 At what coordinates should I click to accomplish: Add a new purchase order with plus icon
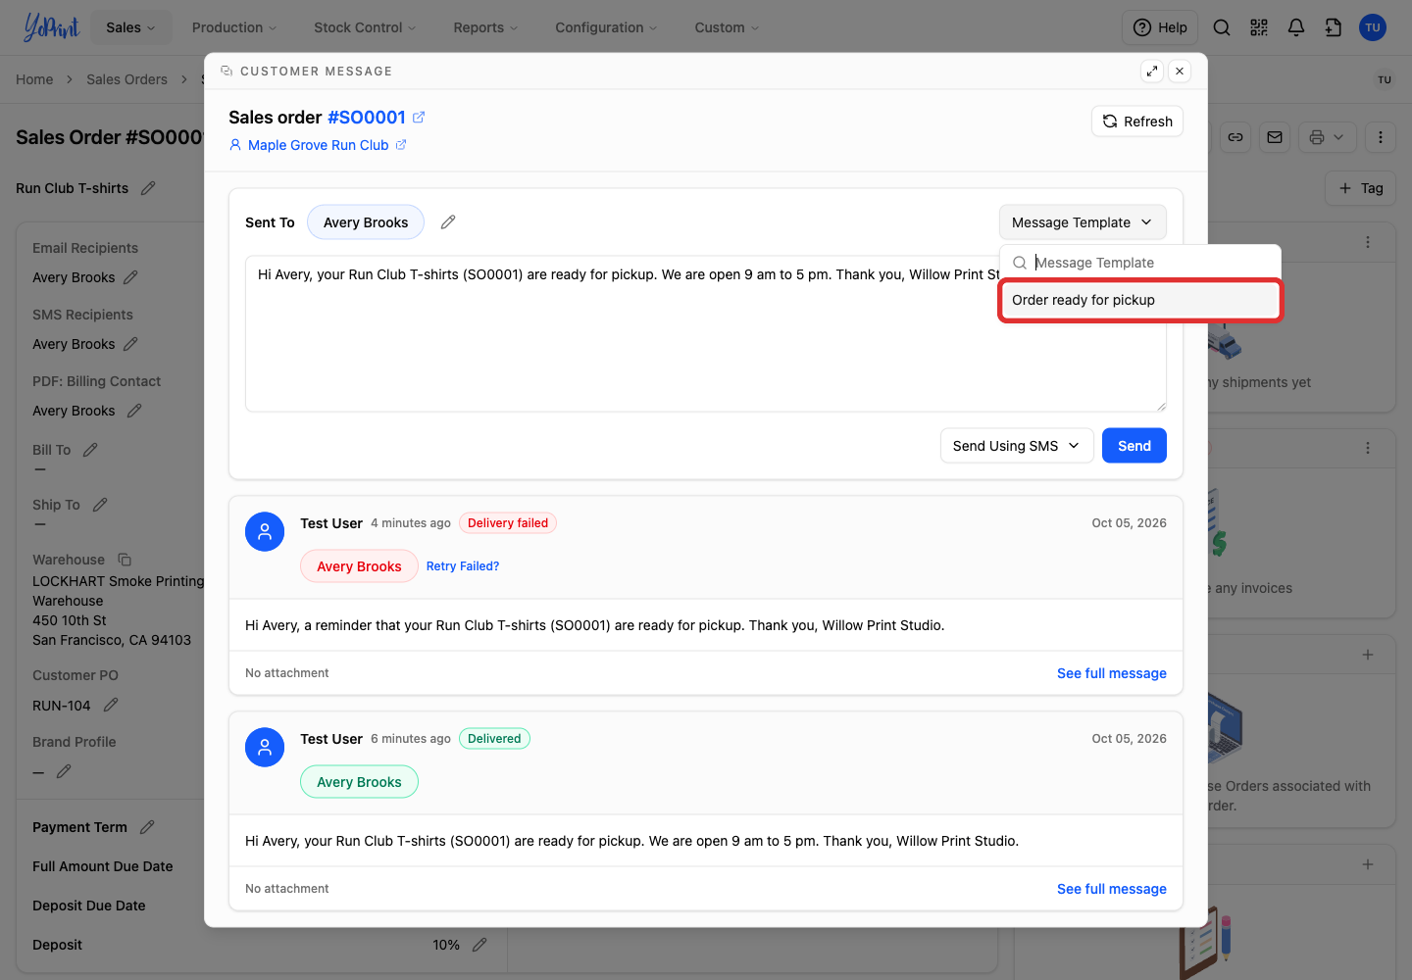[1368, 654]
